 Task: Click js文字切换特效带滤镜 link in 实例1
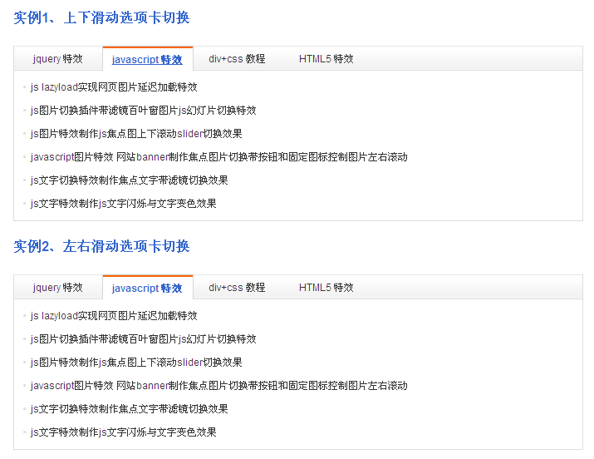pos(129,180)
